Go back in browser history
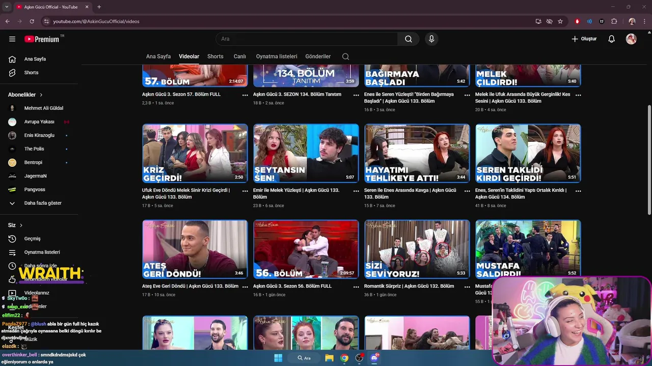652x366 pixels. pyautogui.click(x=7, y=21)
